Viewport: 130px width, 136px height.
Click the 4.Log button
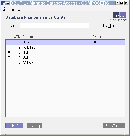tap(34, 125)
